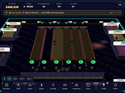This screenshot has height=93, width=125.
Task: Select the Pro Shop label
Action: click(9, 30)
